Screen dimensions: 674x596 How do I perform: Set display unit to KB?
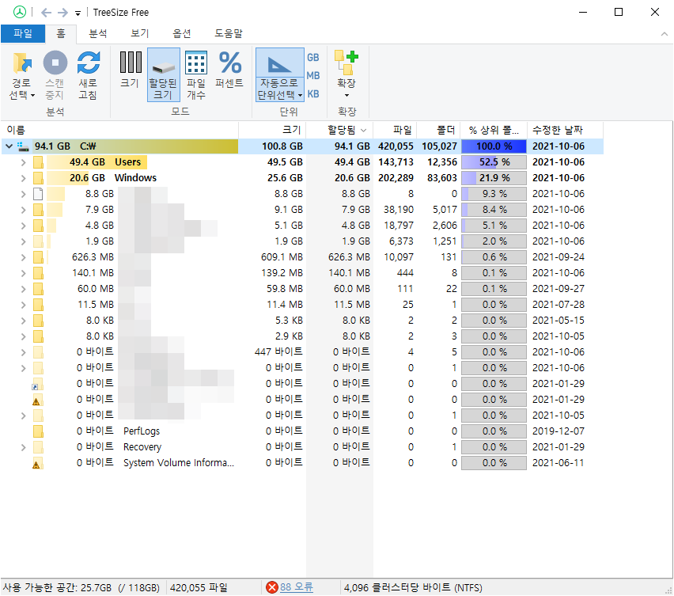313,93
